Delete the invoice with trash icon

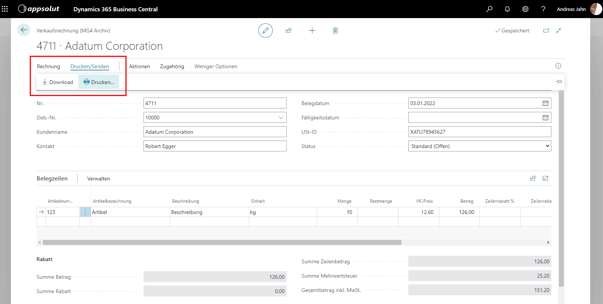335,31
